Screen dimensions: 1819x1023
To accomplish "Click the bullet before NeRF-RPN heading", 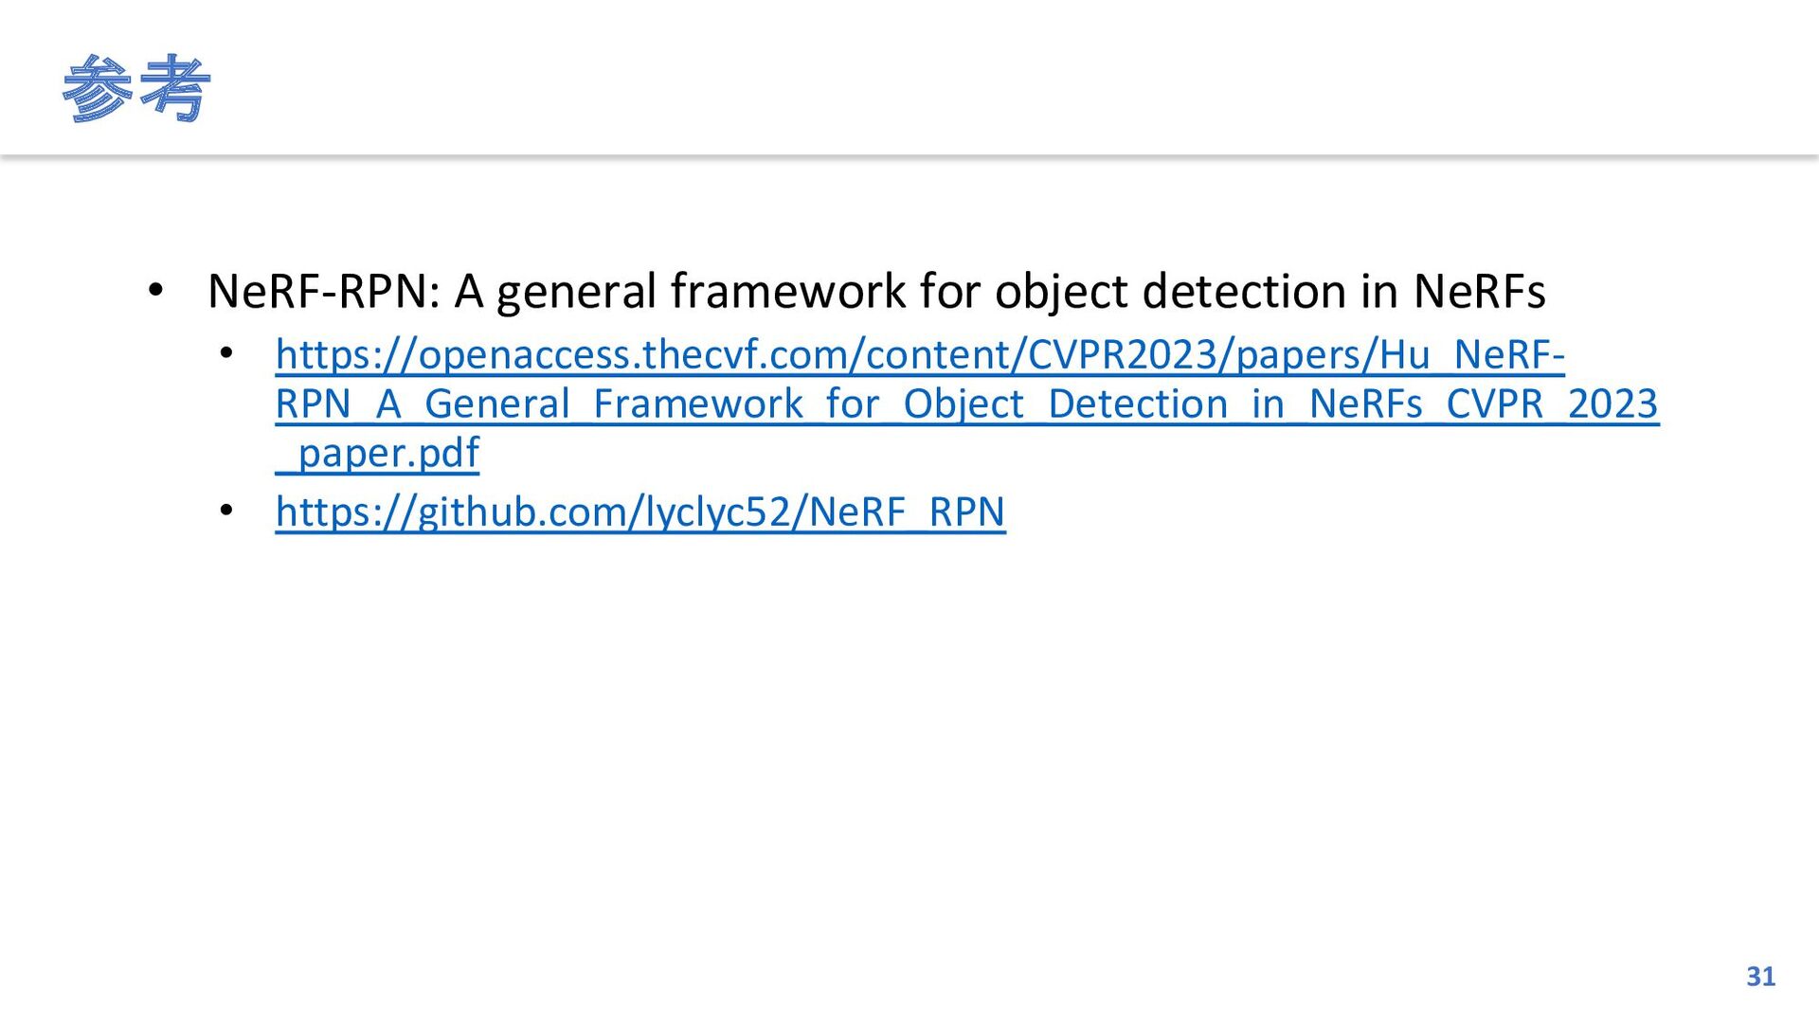I will [156, 291].
